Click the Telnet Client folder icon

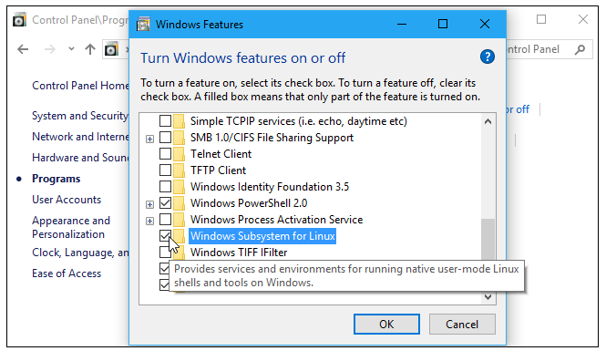pyautogui.click(x=179, y=154)
